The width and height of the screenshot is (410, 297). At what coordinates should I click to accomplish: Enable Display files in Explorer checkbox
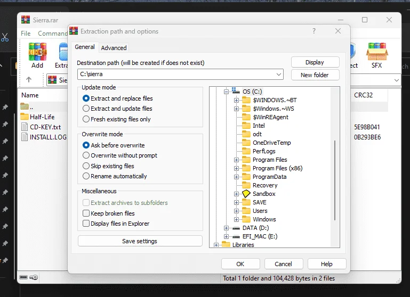pyautogui.click(x=86, y=224)
